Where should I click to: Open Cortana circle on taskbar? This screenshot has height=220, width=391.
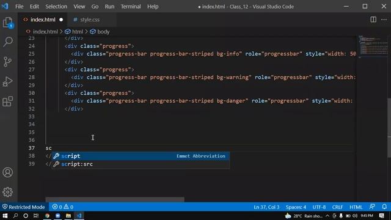tap(26, 216)
